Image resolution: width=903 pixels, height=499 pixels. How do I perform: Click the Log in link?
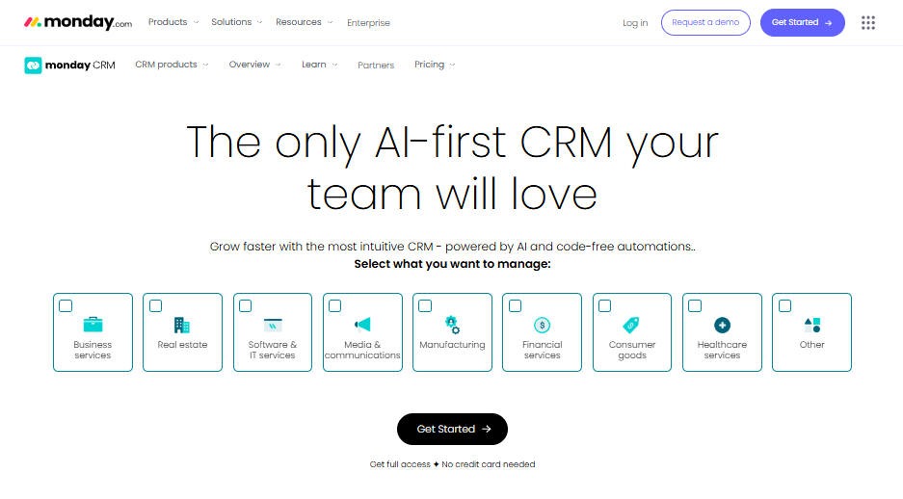click(635, 23)
